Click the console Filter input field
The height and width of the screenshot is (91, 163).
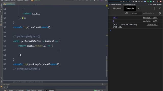coord(137,13)
